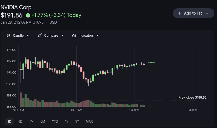The height and width of the screenshot is (128, 217).
Task: View the 1Y time range
Action: click(x=66, y=122)
